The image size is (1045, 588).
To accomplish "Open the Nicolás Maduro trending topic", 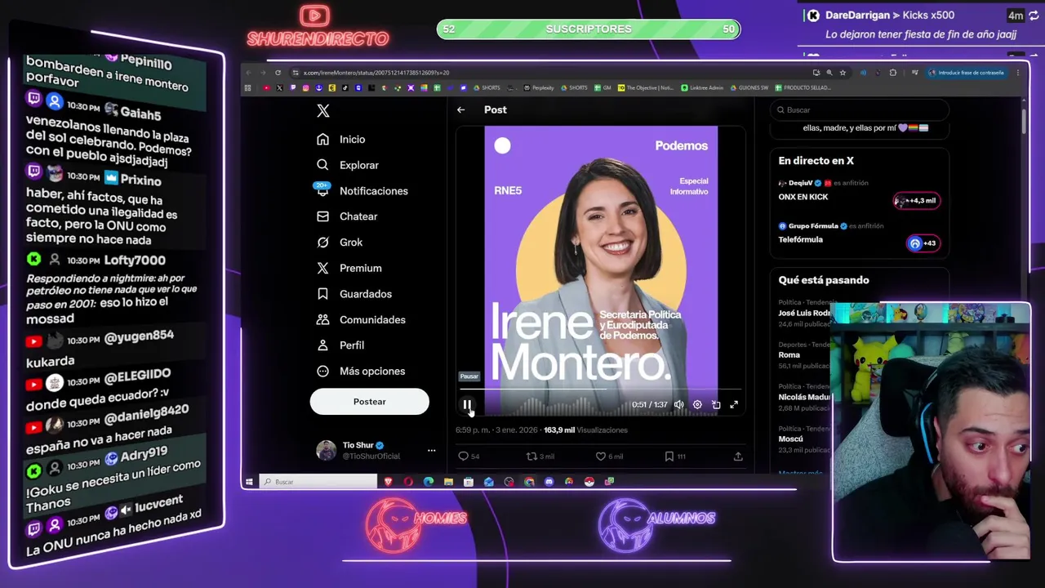I will (805, 397).
